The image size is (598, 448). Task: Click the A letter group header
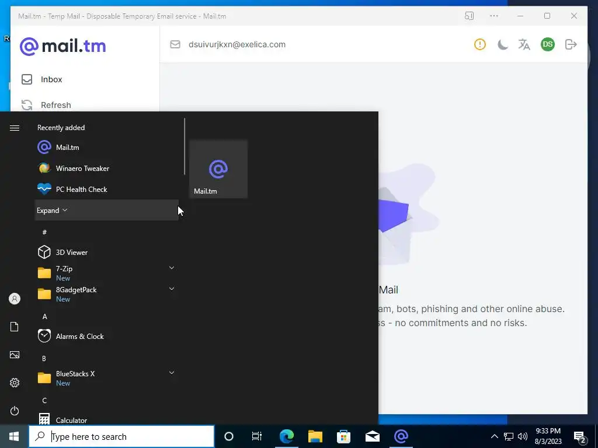[44, 317]
